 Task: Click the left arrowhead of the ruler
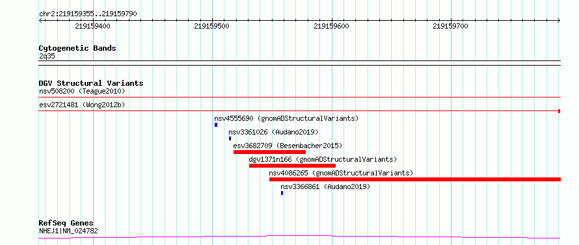click(41, 21)
